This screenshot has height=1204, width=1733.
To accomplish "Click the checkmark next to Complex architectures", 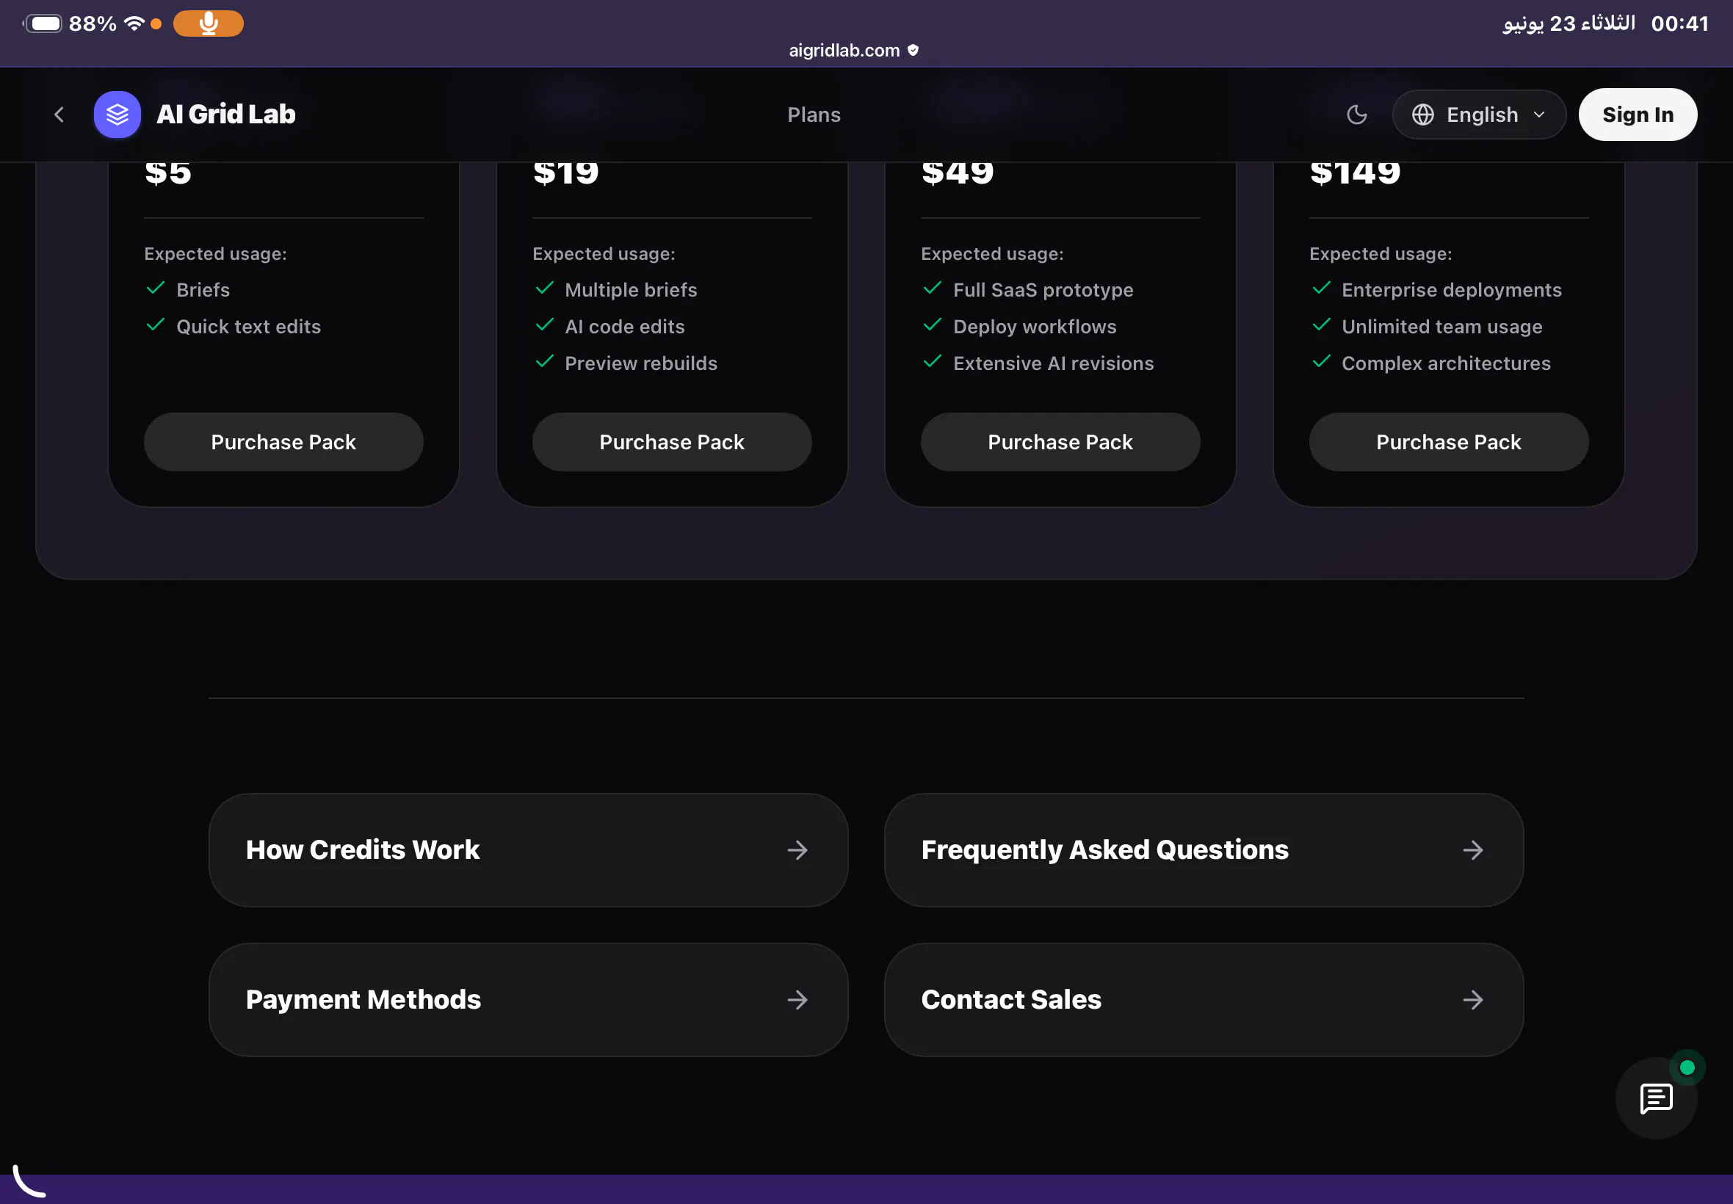I will click(1322, 361).
